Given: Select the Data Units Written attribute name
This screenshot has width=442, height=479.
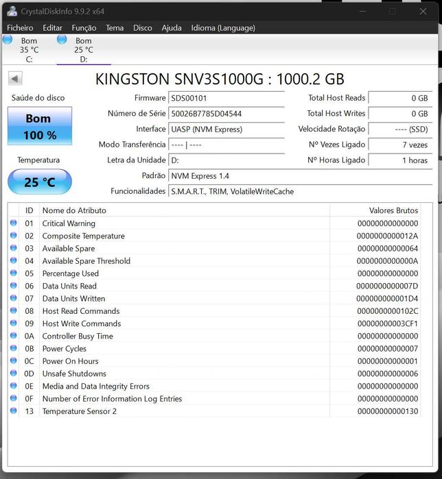Looking at the screenshot, I should coord(73,299).
